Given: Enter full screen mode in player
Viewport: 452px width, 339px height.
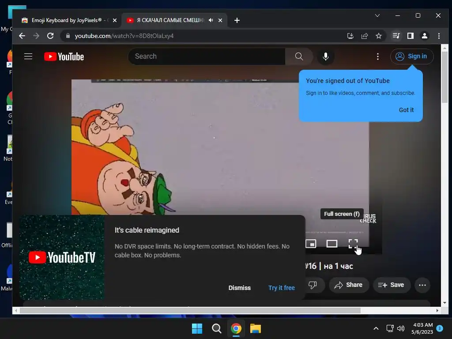Looking at the screenshot, I should 353,244.
